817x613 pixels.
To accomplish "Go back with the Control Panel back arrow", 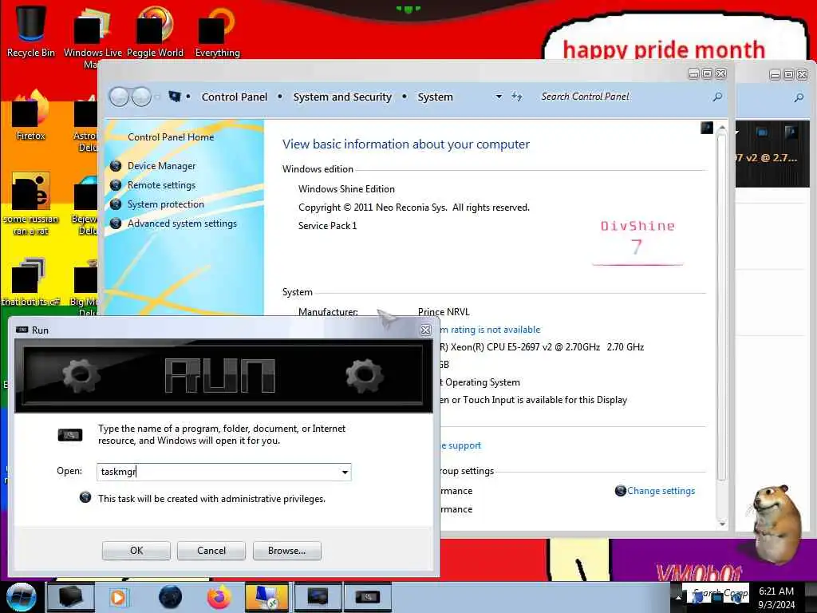I will [x=120, y=97].
